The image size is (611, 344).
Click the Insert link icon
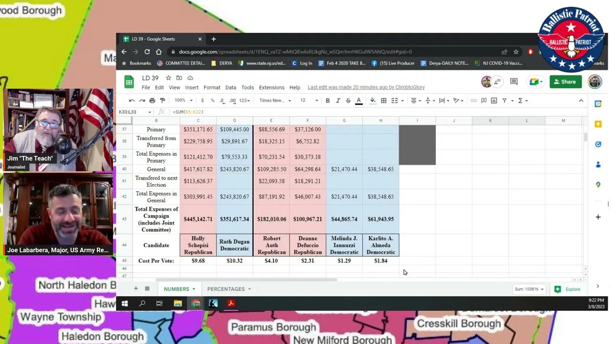point(474,100)
